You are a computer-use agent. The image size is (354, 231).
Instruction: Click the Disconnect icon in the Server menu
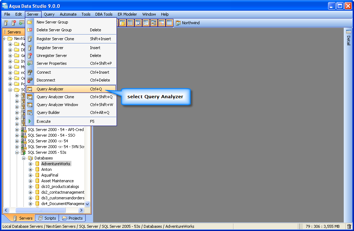30,80
